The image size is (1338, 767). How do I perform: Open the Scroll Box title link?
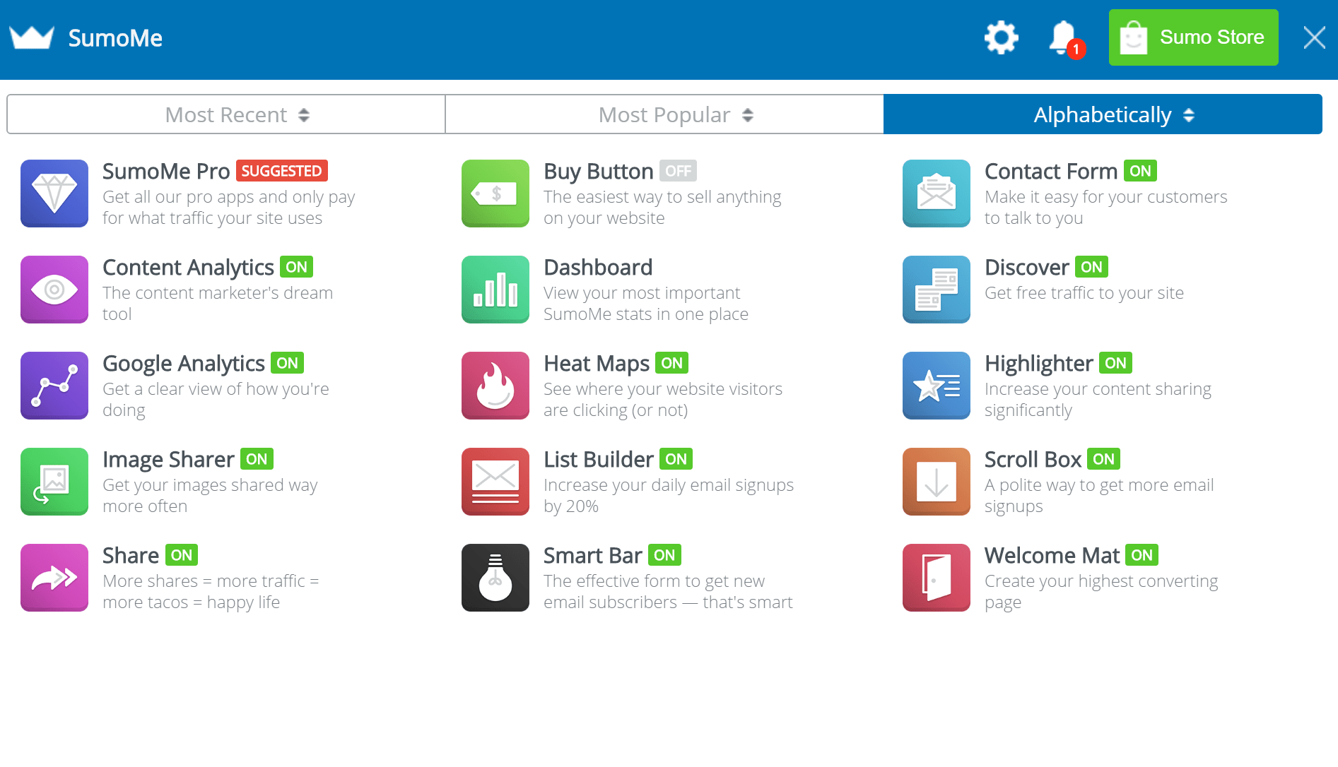pyautogui.click(x=1033, y=460)
